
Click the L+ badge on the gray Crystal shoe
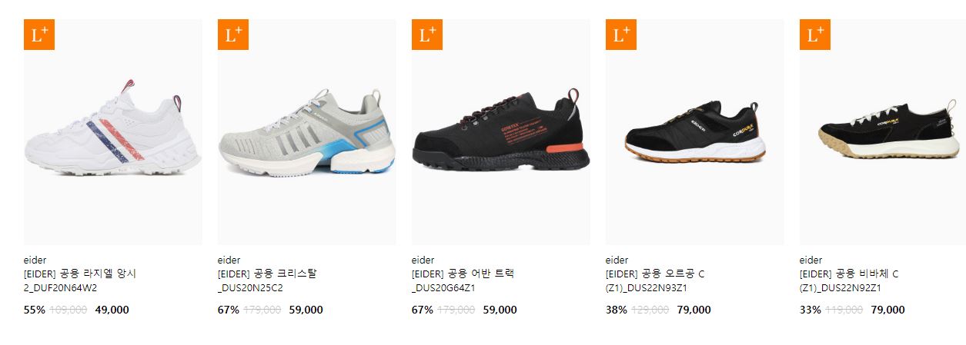(233, 35)
